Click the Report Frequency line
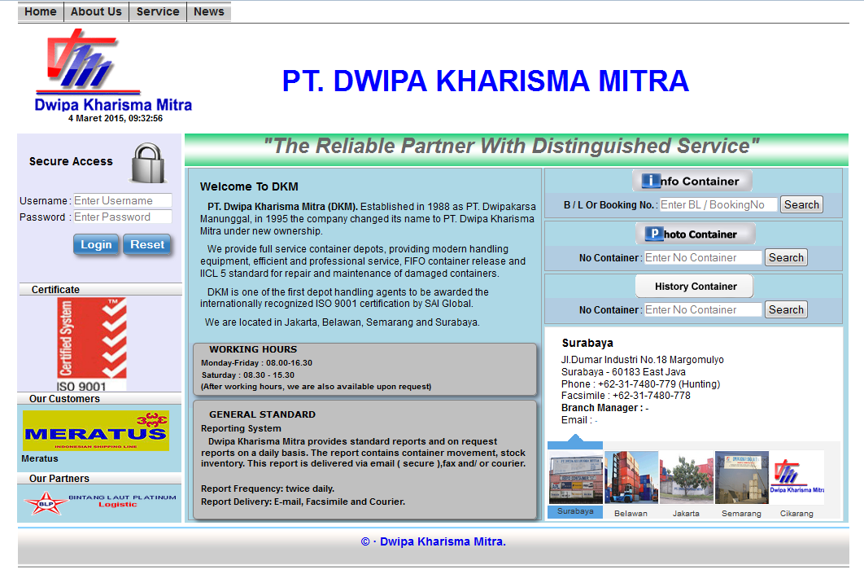The width and height of the screenshot is (864, 574). 267,489
